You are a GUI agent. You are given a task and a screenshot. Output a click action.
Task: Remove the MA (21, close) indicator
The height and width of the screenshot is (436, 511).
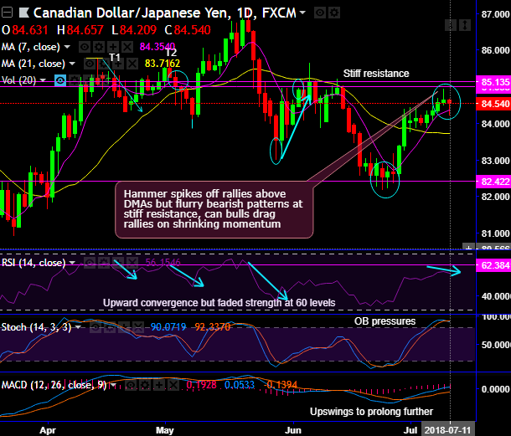(132, 64)
